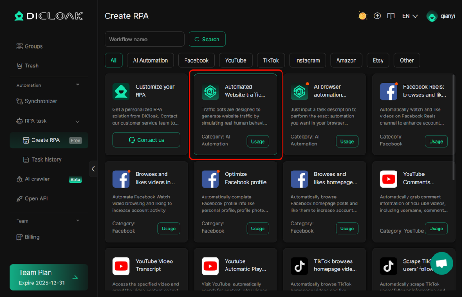The height and width of the screenshot is (297, 462).
Task: Open the Team Plan banner
Action: point(49,277)
